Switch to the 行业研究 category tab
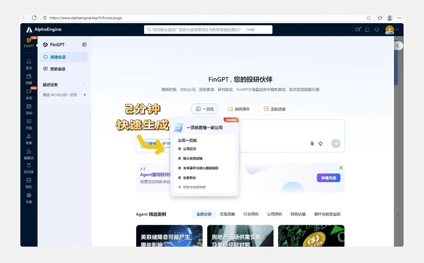The width and height of the screenshot is (424, 263). click(x=251, y=214)
